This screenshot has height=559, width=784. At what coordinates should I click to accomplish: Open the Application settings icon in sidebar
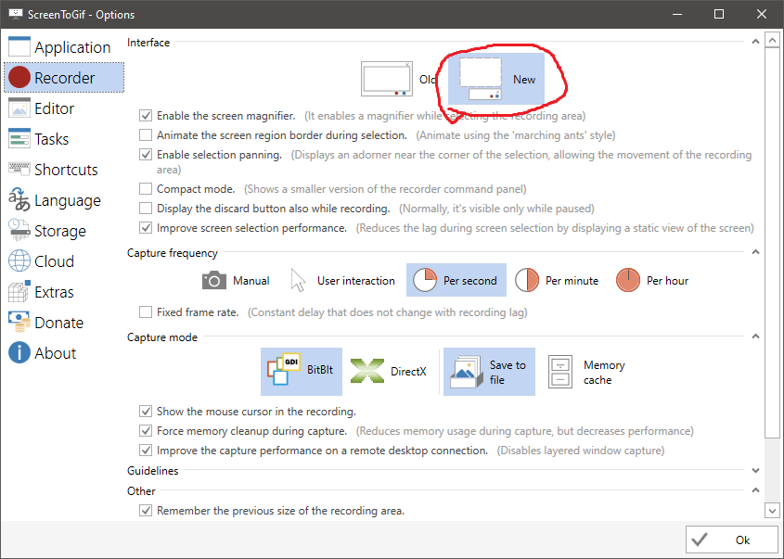click(19, 47)
